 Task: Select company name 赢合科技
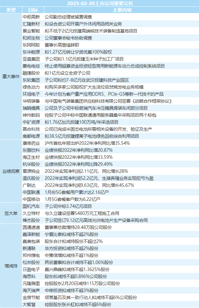point(31,129)
